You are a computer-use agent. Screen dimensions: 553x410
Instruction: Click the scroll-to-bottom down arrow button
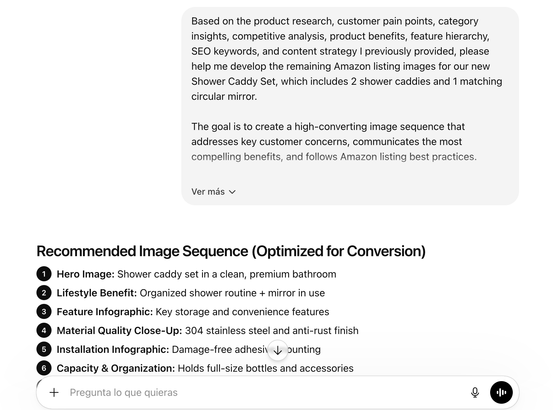tap(278, 350)
